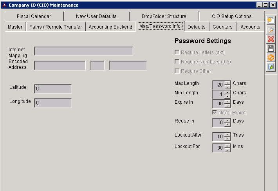This screenshot has height=191, width=278.
Task: Toggle the Require Numbers (0-9) checkbox
Action: tap(177, 61)
